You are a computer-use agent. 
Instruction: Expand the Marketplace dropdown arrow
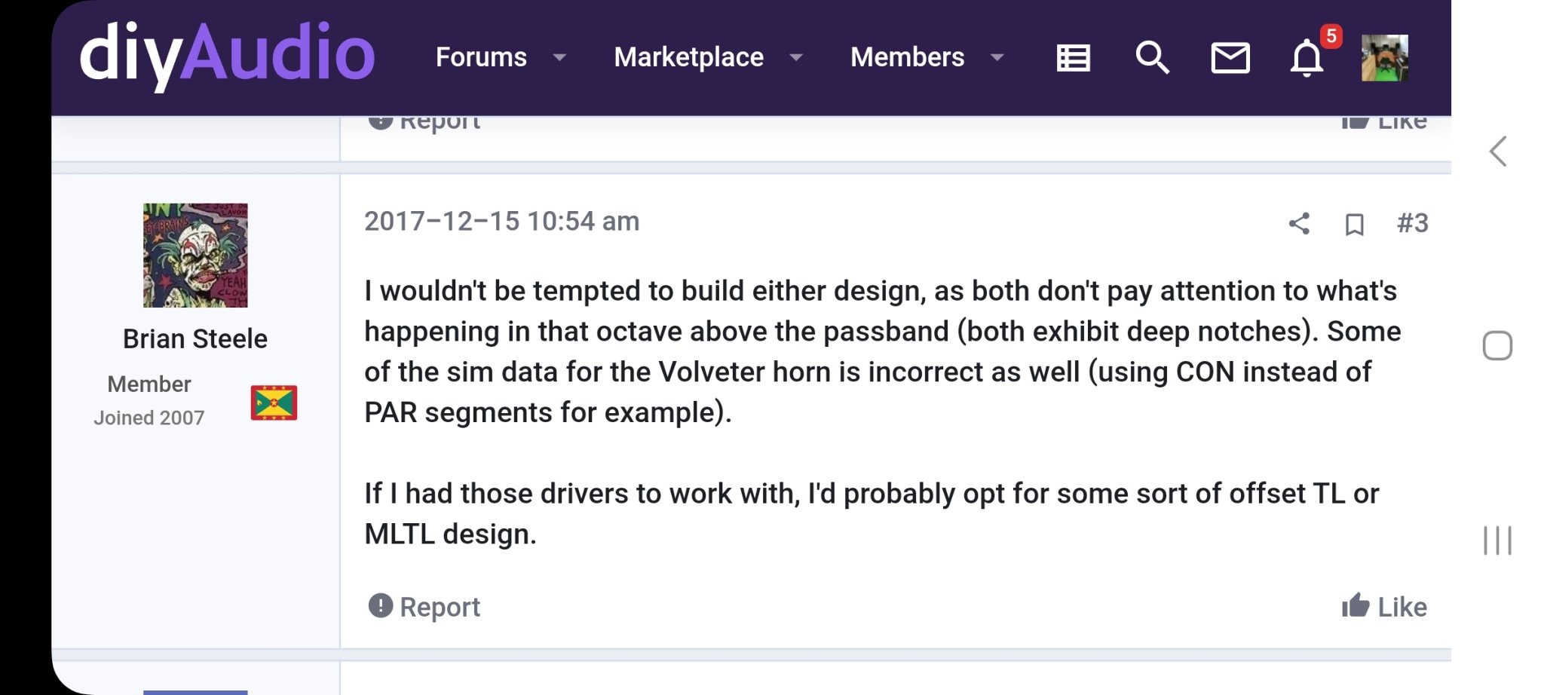click(796, 57)
